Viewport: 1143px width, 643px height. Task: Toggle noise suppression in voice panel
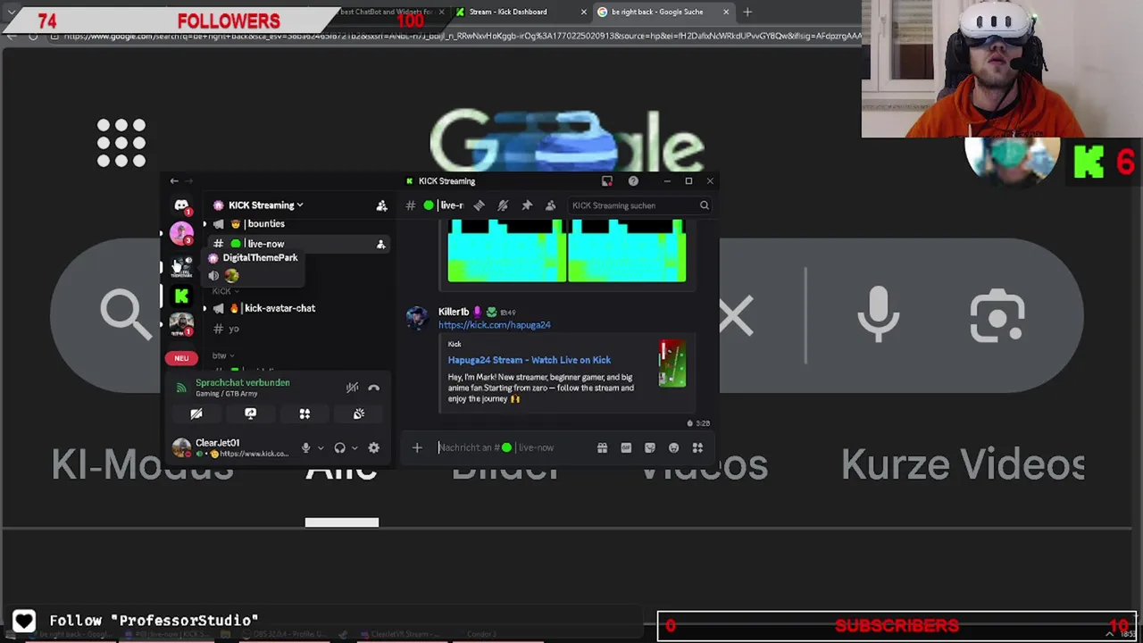tap(352, 388)
